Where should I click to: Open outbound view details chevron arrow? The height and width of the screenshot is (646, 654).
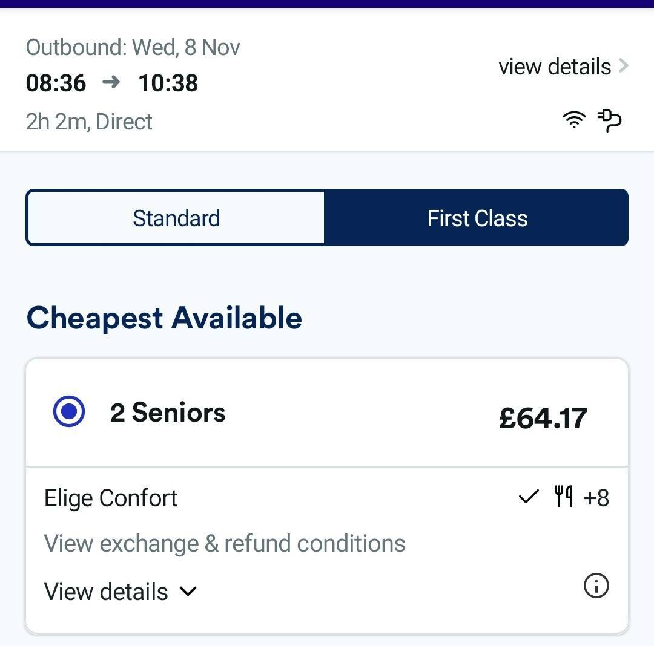[x=624, y=66]
